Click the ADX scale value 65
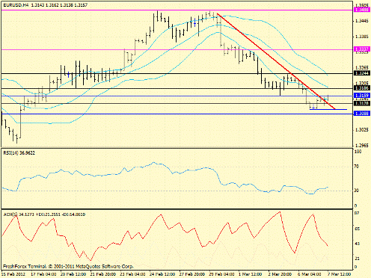 [x=357, y=229]
